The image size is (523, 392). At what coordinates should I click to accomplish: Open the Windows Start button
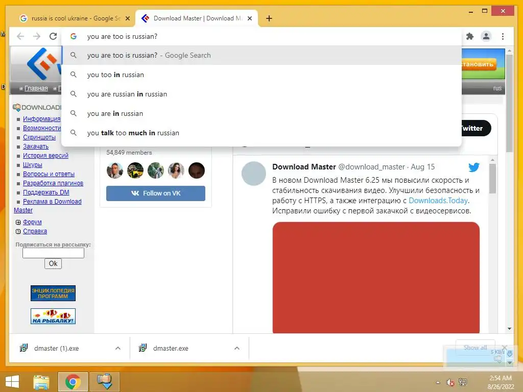pyautogui.click(x=12, y=382)
